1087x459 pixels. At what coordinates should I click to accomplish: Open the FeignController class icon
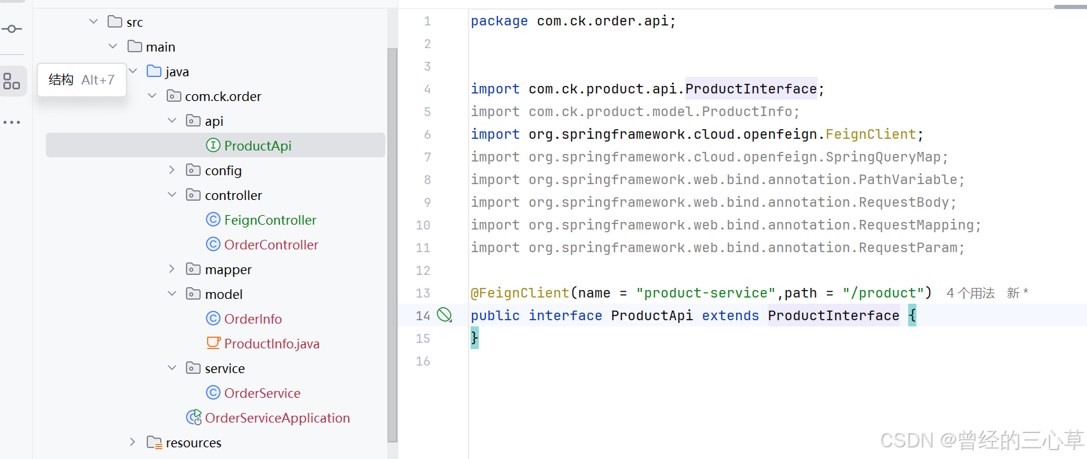coord(213,220)
